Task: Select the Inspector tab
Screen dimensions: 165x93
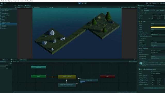Action: click(x=141, y=6)
